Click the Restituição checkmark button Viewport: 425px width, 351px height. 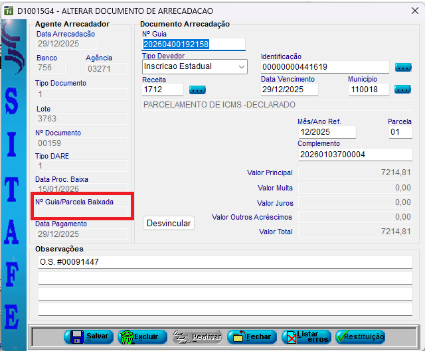(360, 336)
